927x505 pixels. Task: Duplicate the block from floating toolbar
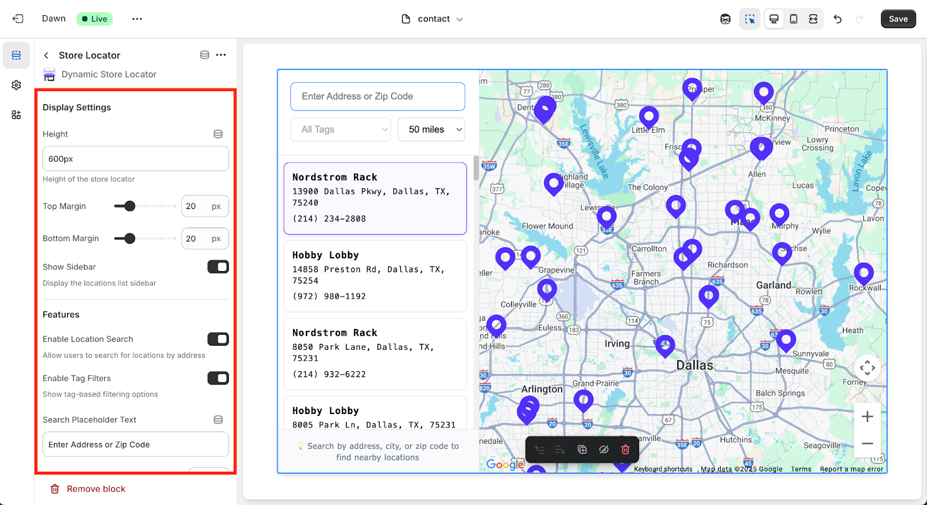pyautogui.click(x=582, y=449)
